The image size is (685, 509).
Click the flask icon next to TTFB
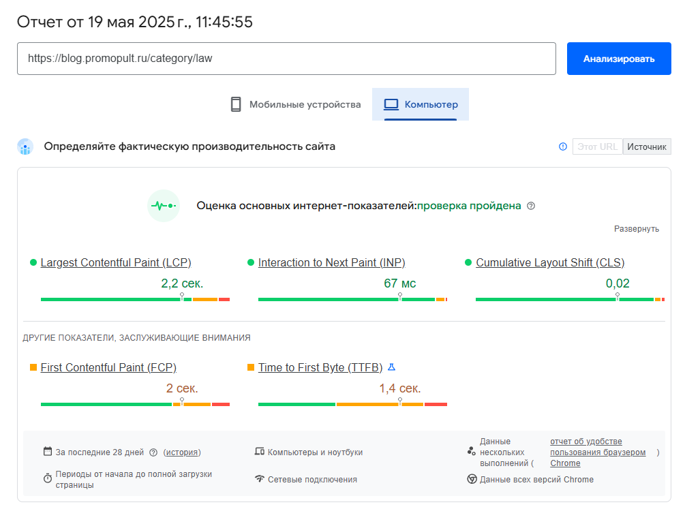coord(391,367)
